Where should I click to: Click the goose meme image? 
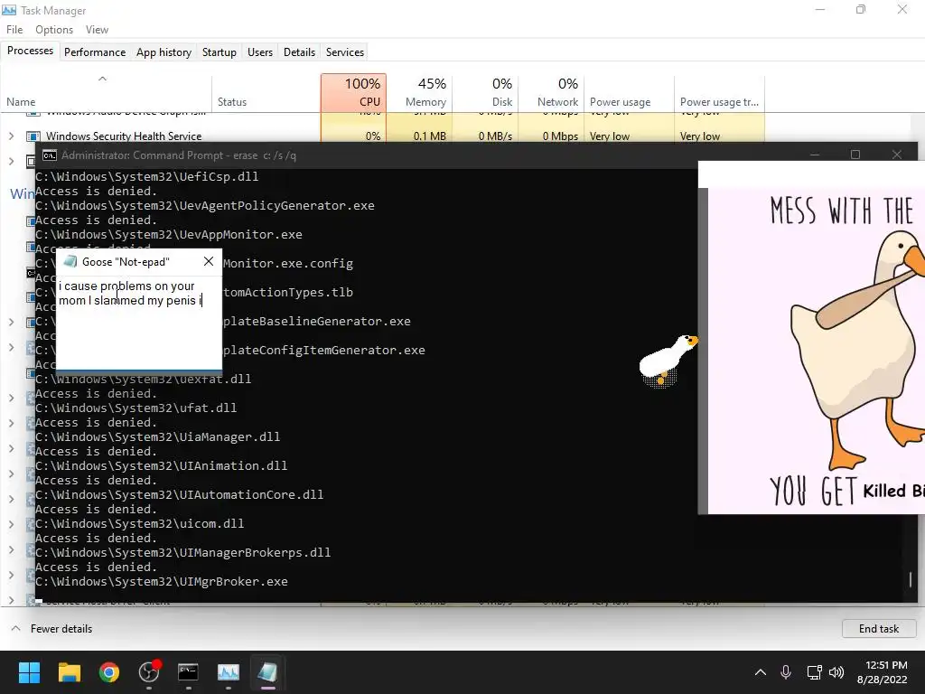pos(816,352)
